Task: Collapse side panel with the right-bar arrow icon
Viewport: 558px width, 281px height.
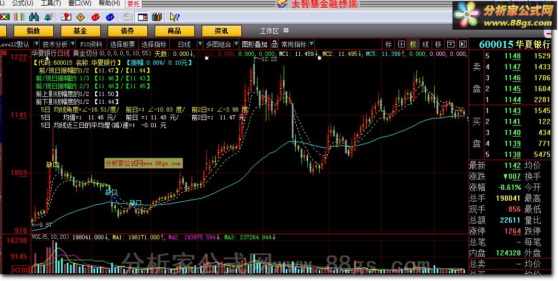Action: pyautogui.click(x=462, y=44)
